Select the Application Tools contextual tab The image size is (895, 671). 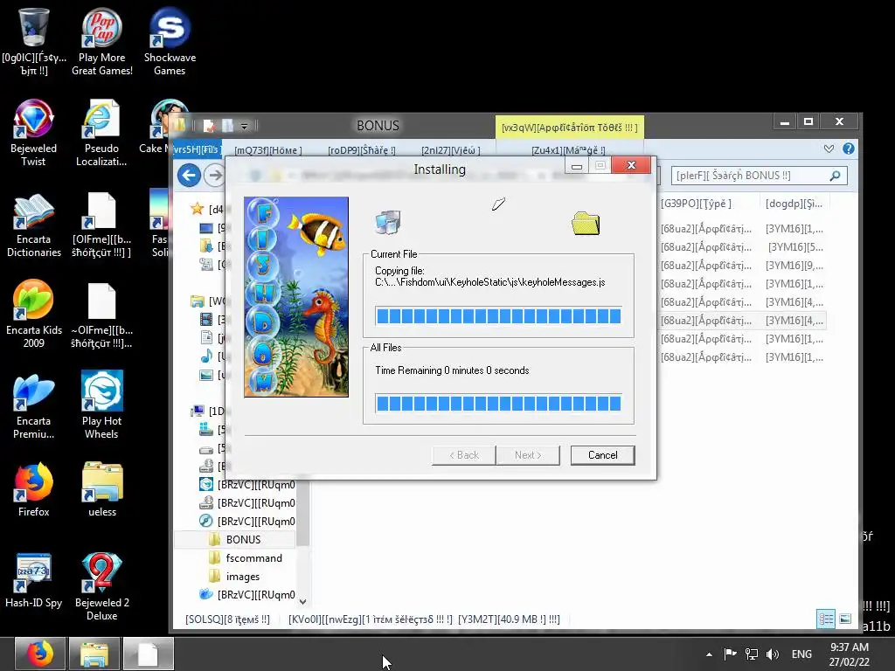pyautogui.click(x=570, y=128)
